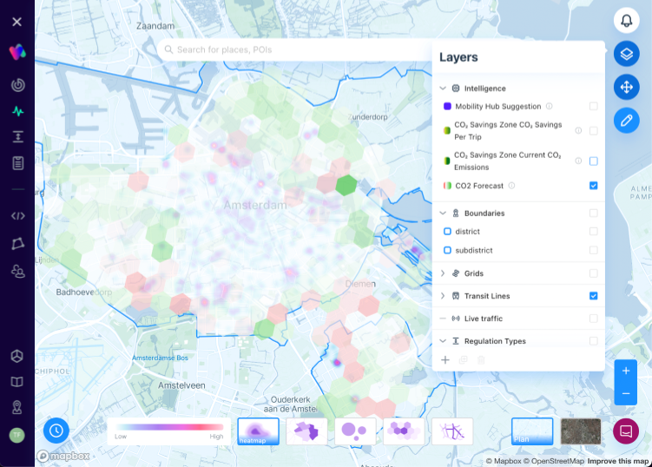Screen dimensions: 652x467
Task: Click the Improve this map link
Action: tap(618, 461)
